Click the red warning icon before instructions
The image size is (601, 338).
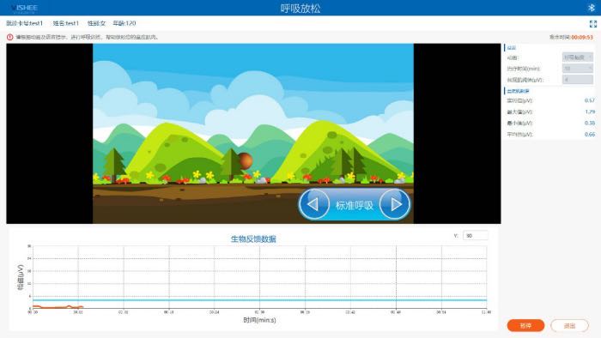(10, 37)
